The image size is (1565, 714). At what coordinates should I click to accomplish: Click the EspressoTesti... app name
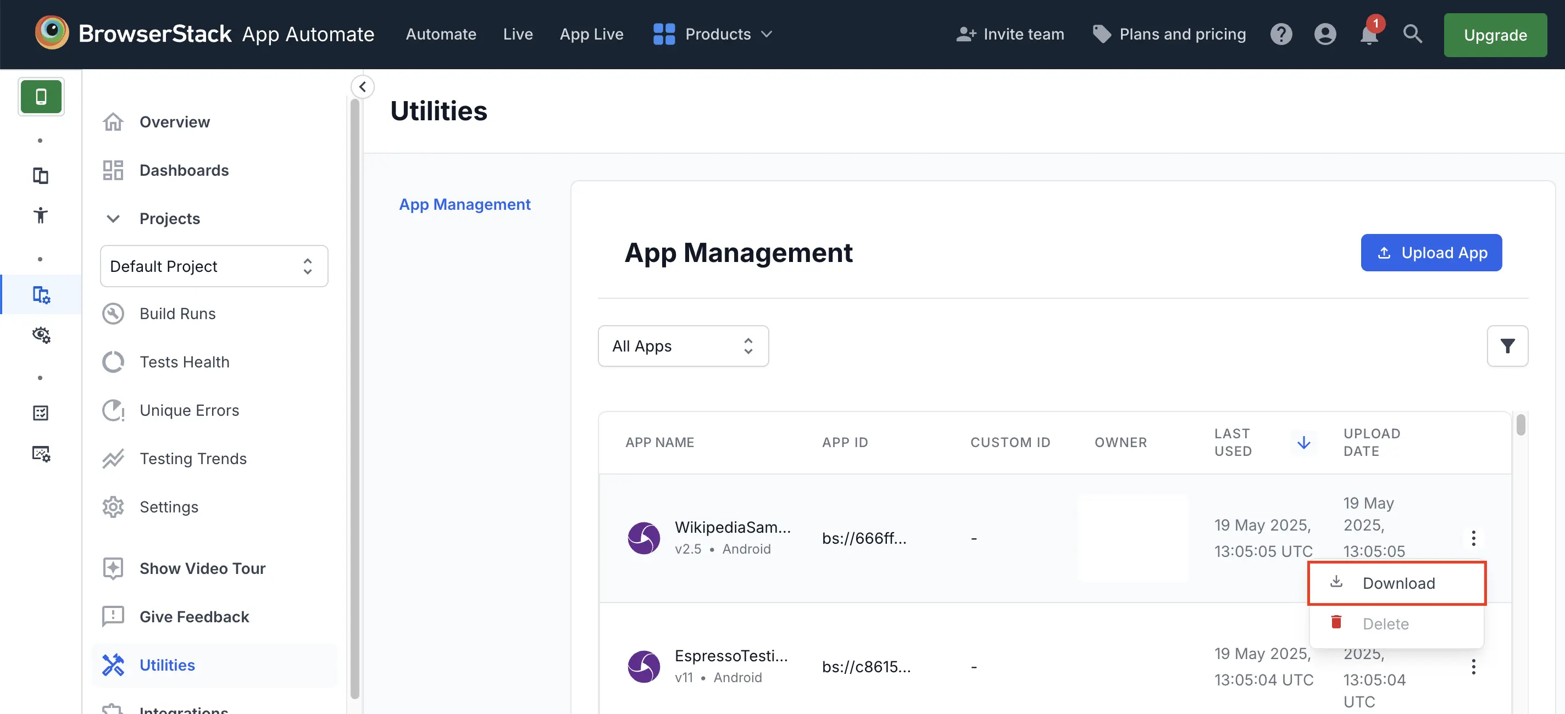click(731, 656)
